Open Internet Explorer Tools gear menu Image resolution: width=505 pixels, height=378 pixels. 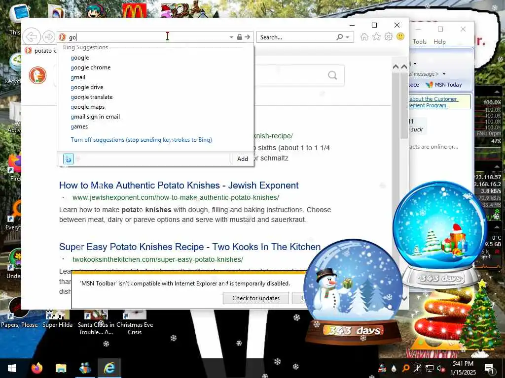(389, 36)
